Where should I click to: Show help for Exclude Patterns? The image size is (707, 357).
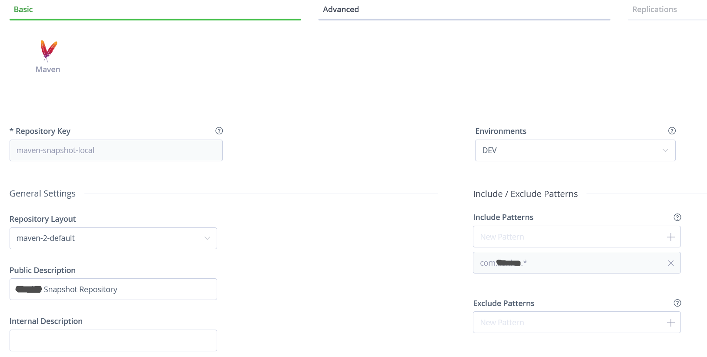point(677,303)
